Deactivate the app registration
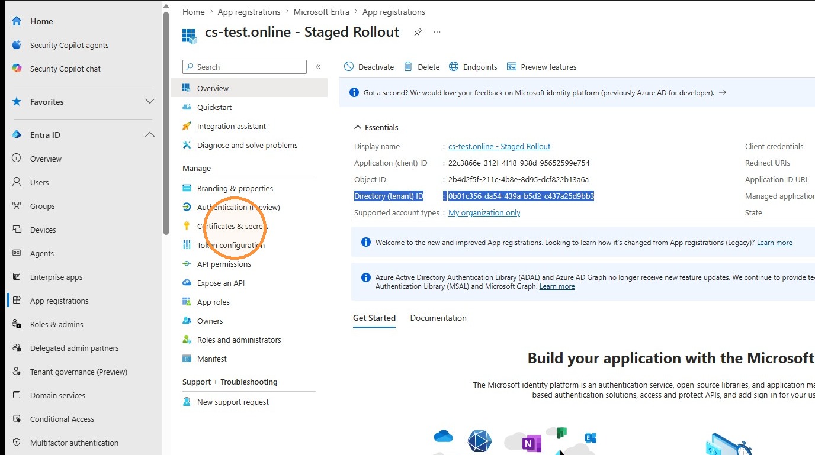This screenshot has height=455, width=815. pyautogui.click(x=369, y=67)
